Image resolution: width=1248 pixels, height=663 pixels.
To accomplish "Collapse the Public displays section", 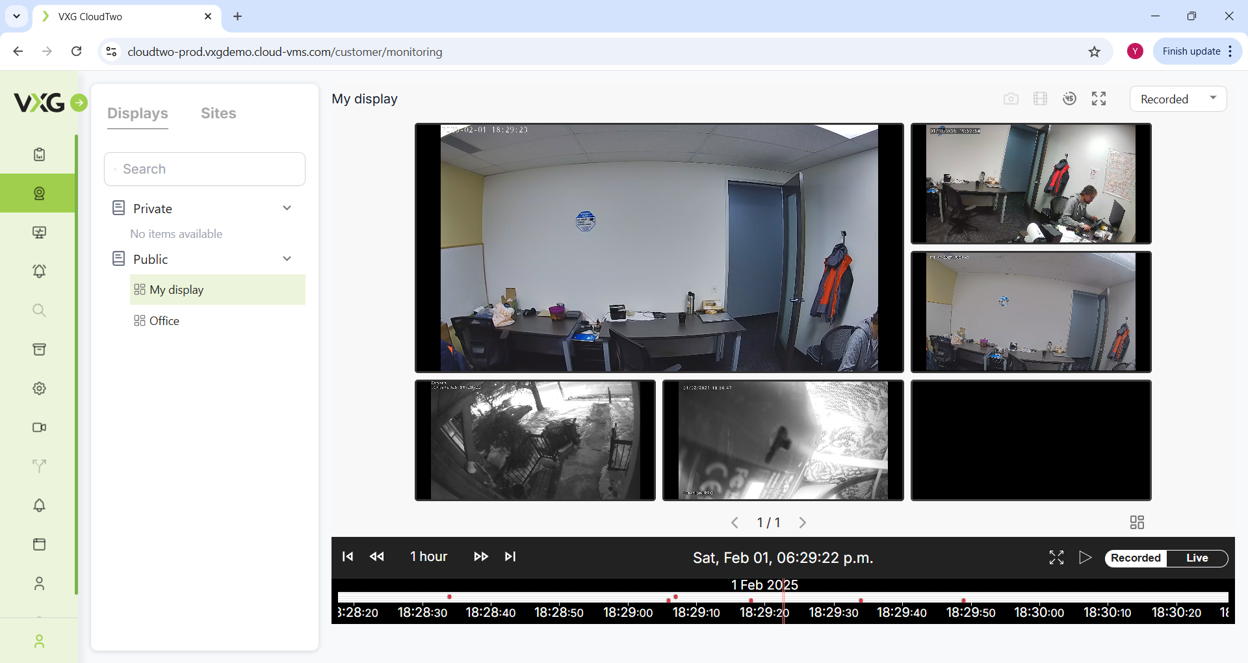I will [x=287, y=259].
